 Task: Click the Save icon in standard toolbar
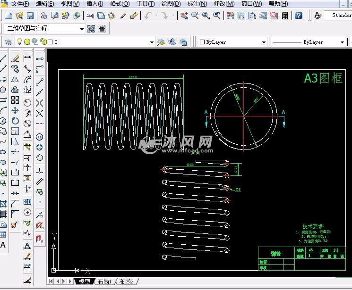point(30,16)
